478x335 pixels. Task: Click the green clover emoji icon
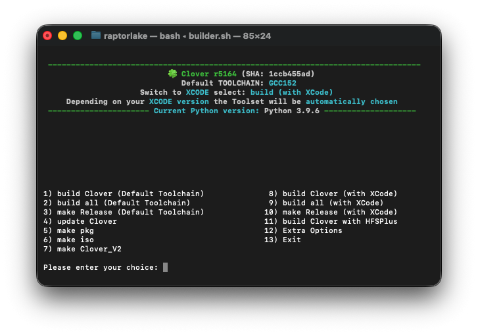click(172, 74)
